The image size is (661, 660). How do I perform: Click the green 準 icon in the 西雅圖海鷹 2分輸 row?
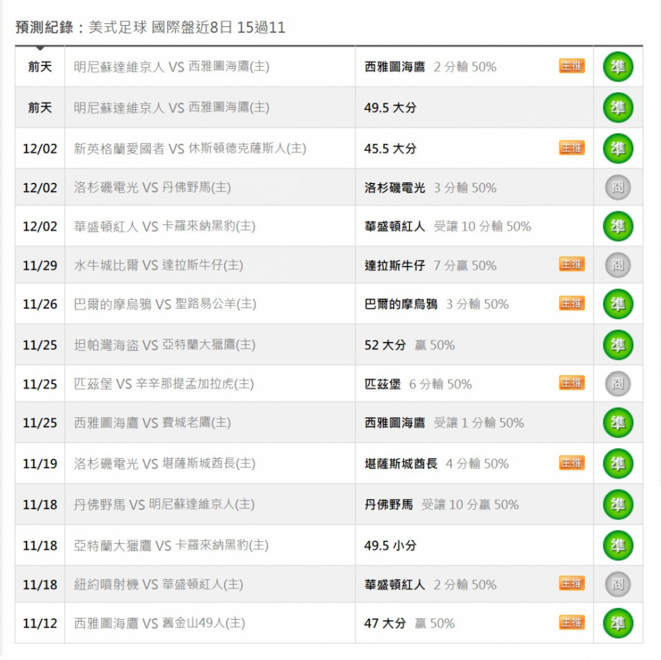(x=617, y=67)
